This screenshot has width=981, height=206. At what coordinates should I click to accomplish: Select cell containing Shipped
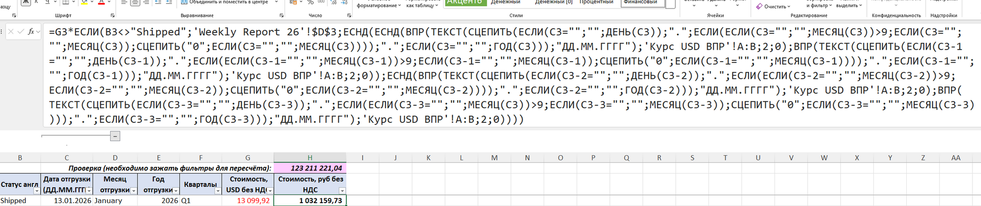click(x=20, y=201)
